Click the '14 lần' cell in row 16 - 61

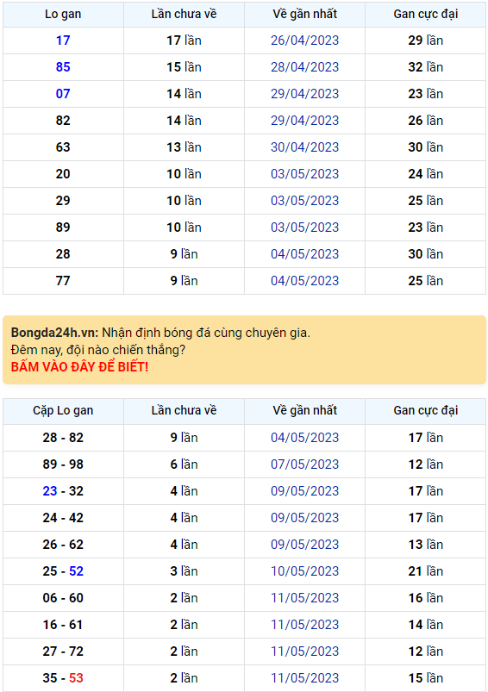point(426,625)
